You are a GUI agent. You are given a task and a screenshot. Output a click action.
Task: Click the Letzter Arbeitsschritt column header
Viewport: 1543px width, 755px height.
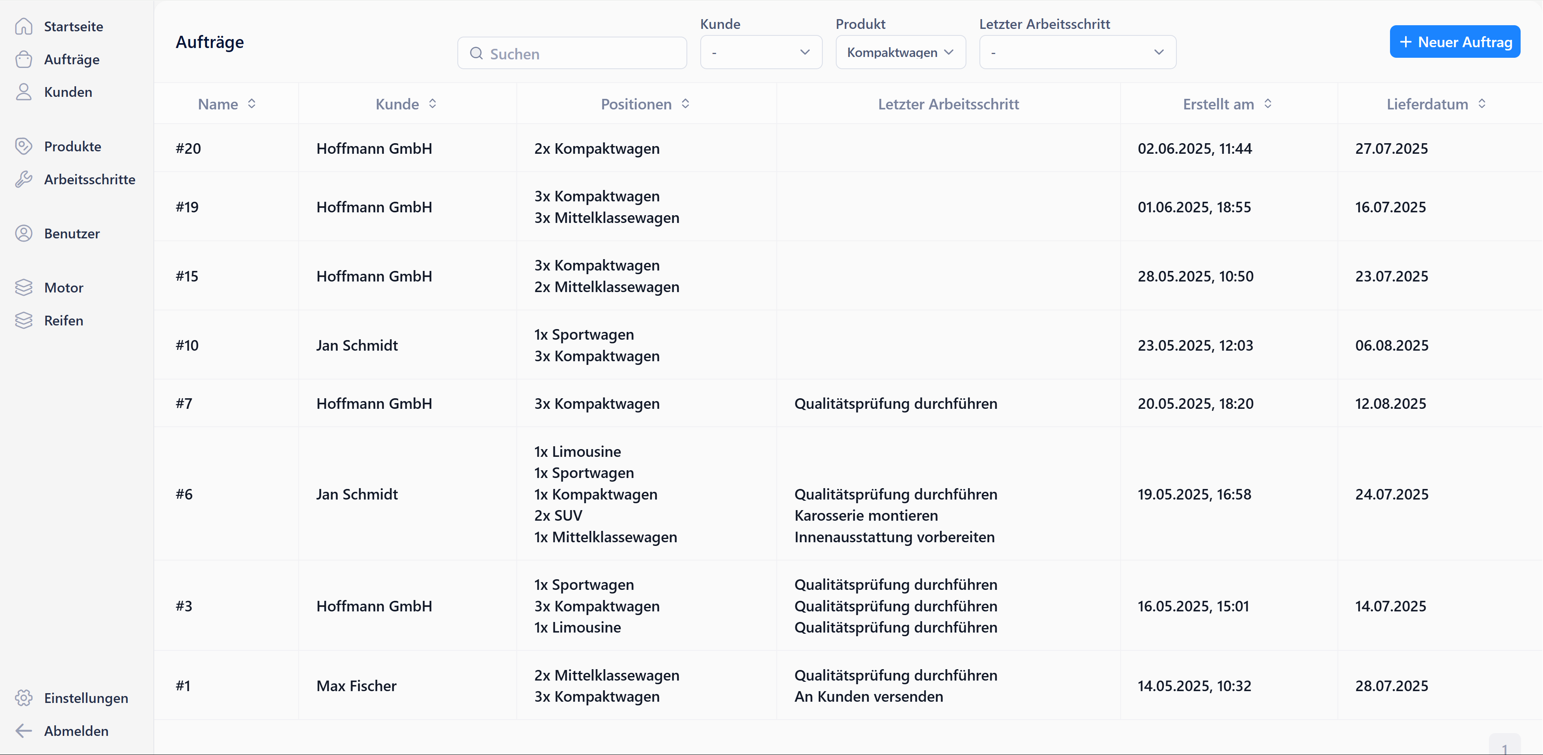(948, 104)
